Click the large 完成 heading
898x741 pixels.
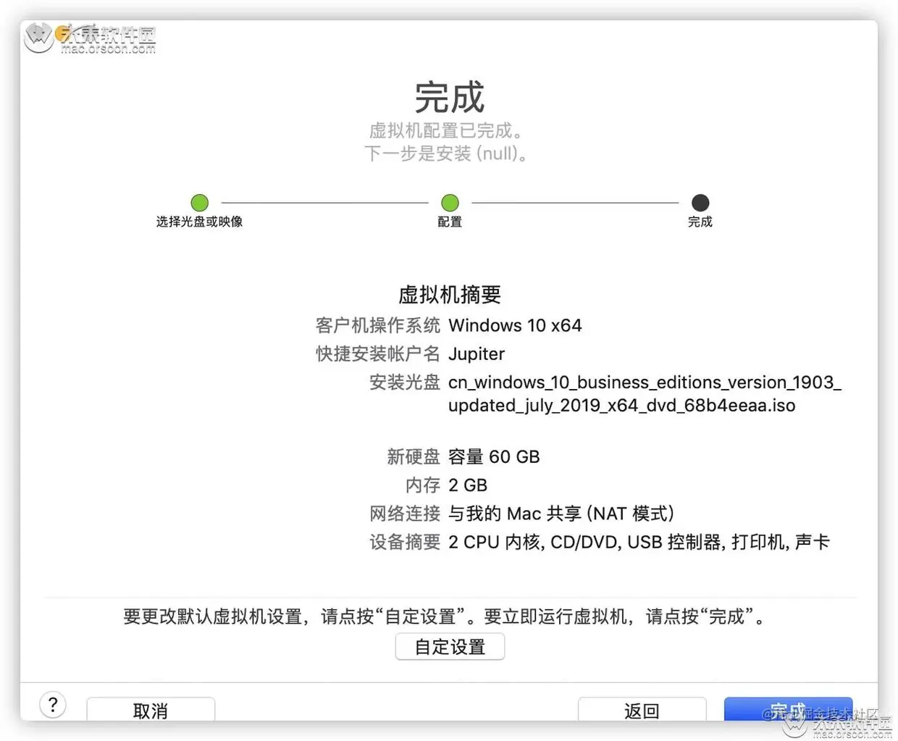[x=450, y=97]
